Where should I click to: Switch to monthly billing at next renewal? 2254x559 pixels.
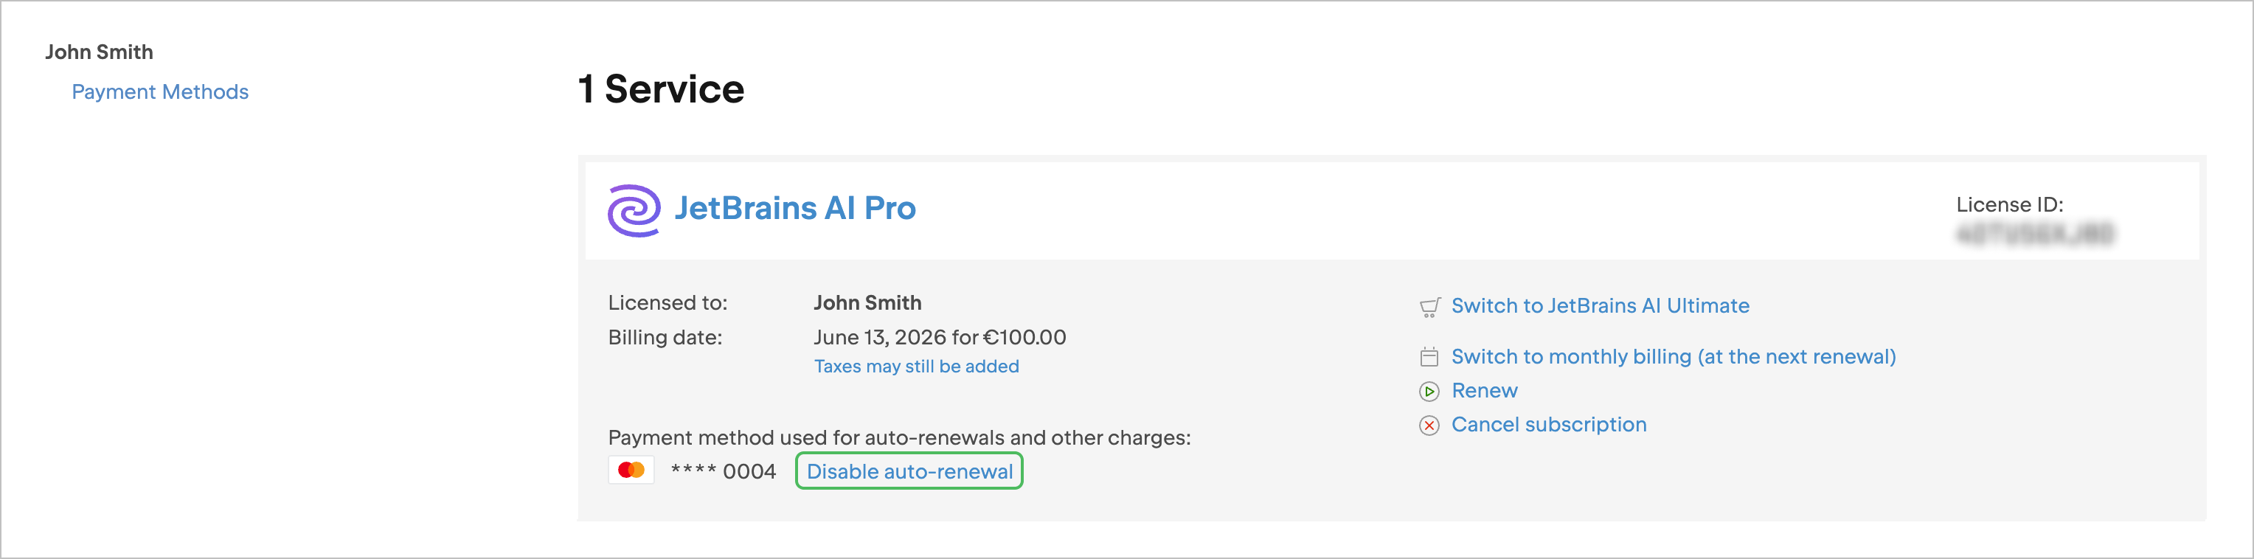1673,357
